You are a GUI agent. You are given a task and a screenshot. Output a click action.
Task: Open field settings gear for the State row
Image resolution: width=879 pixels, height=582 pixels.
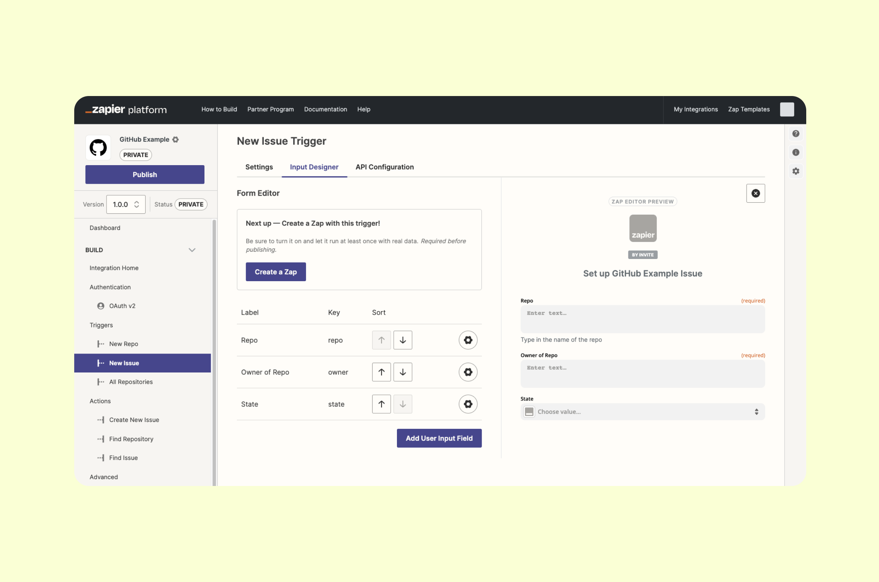point(468,404)
